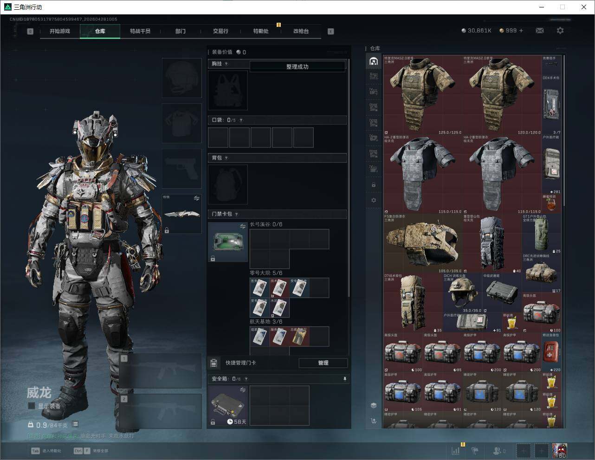Click the list icon next to carry weight

(75, 424)
